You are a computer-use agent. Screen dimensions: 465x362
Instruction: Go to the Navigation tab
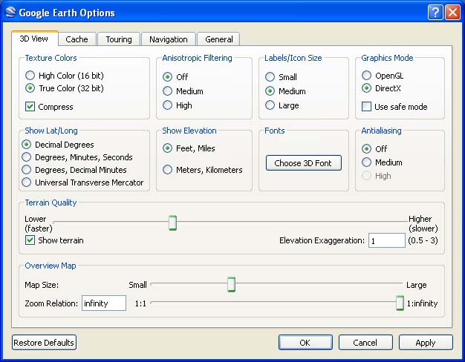(169, 39)
